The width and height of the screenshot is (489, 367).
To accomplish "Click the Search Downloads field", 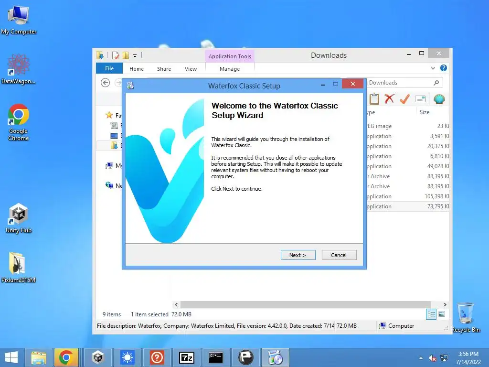I will [x=399, y=83].
